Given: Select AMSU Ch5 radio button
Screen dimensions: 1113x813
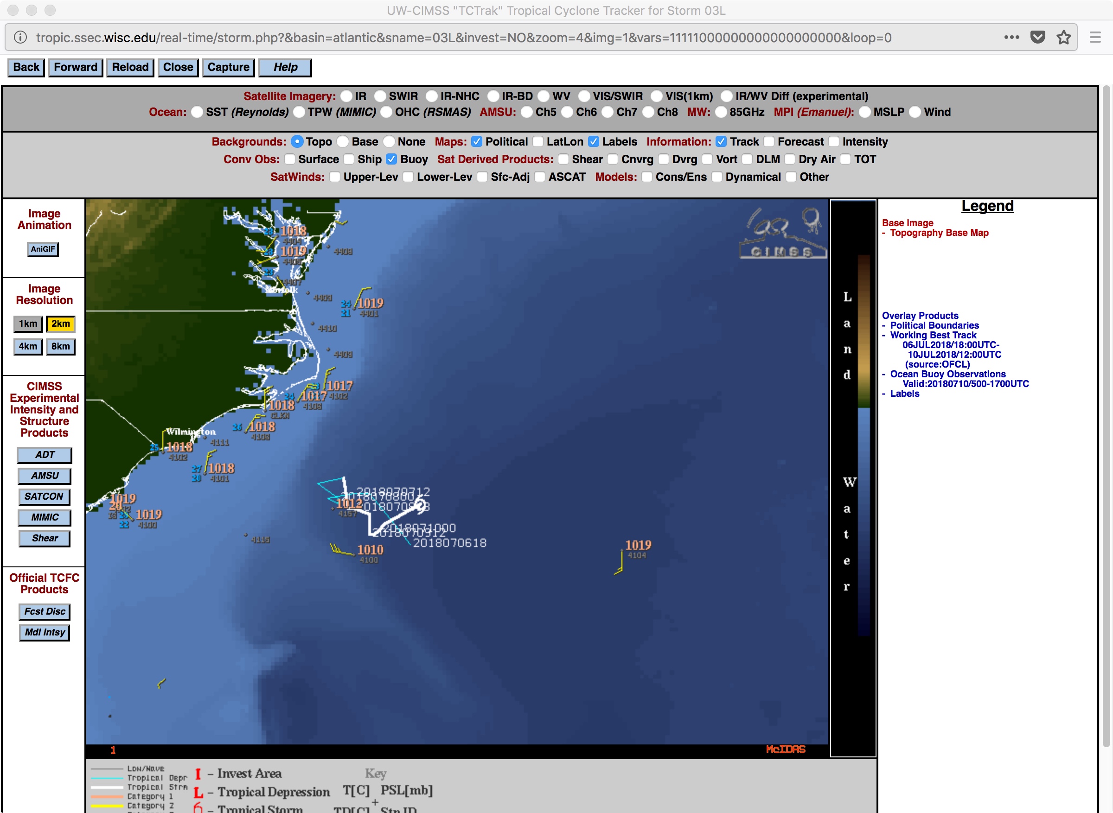Looking at the screenshot, I should pos(527,112).
